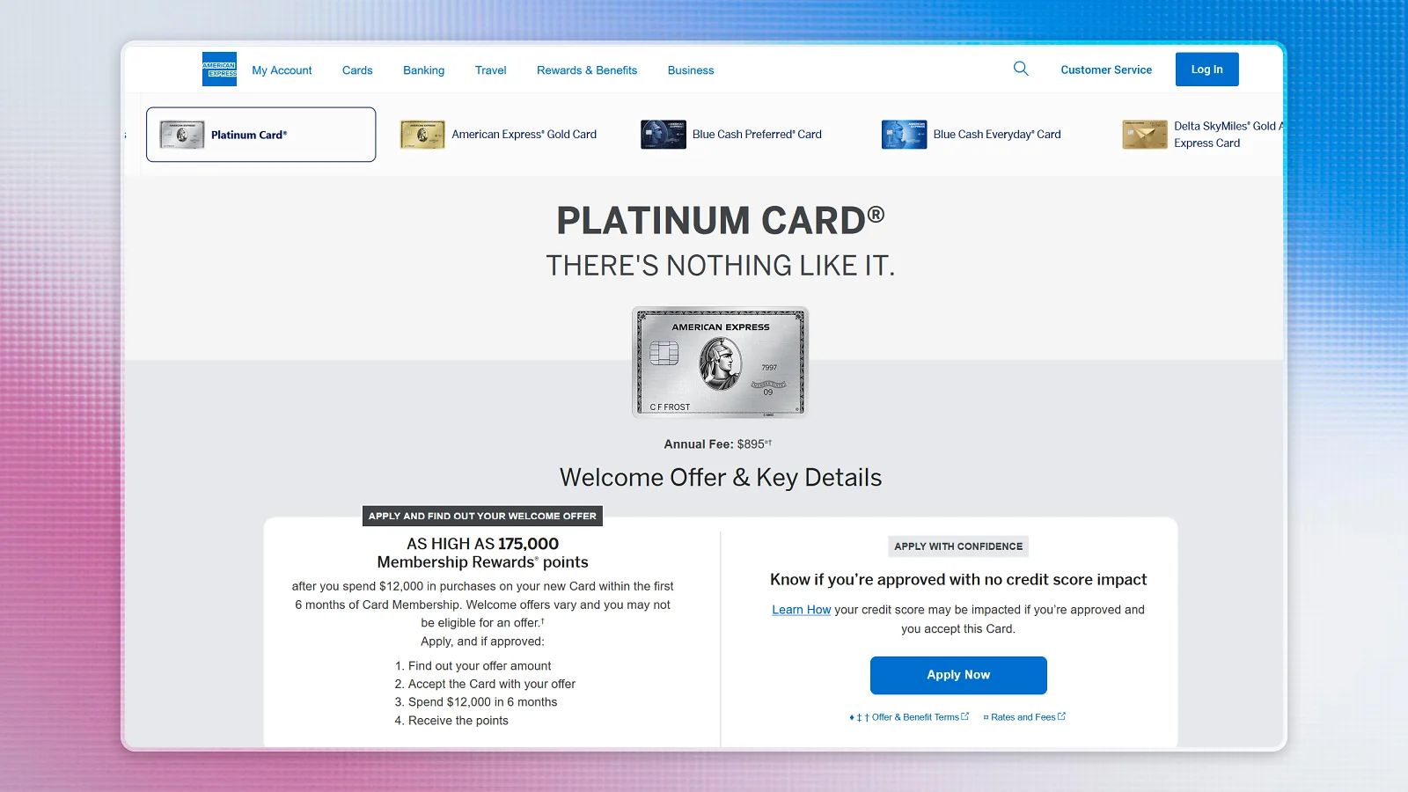Open the search magnifier icon
The height and width of the screenshot is (792, 1408).
coord(1021,69)
